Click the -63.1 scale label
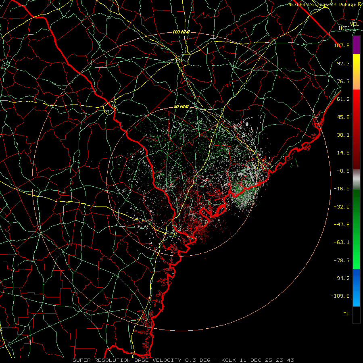 click(x=342, y=242)
